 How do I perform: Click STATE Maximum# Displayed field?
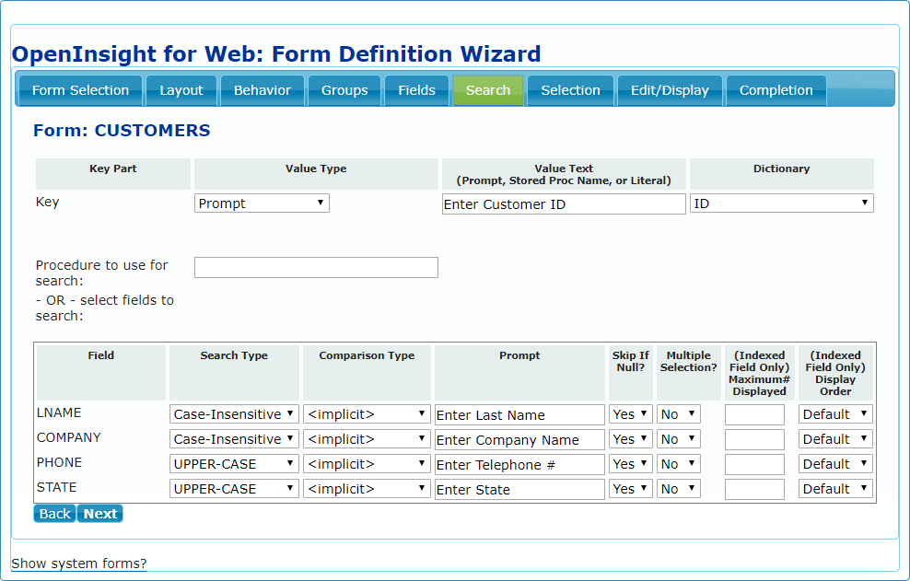click(x=754, y=490)
